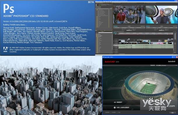The image size is (178, 115).
Task: Click the gear icon for install tools option
Action: [x=115, y=107]
